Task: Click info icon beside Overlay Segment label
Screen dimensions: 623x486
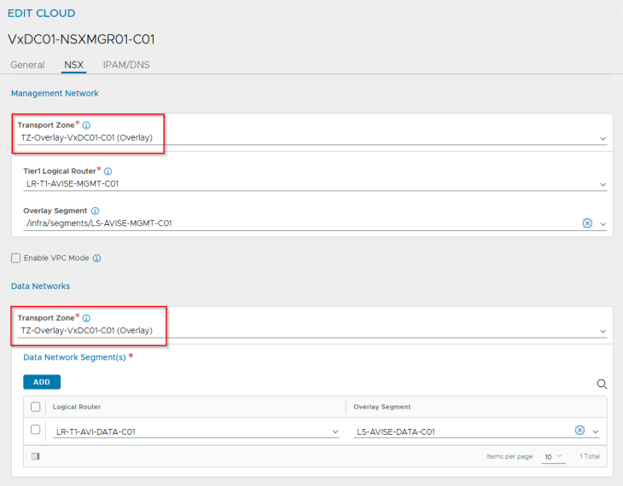Action: 95,211
